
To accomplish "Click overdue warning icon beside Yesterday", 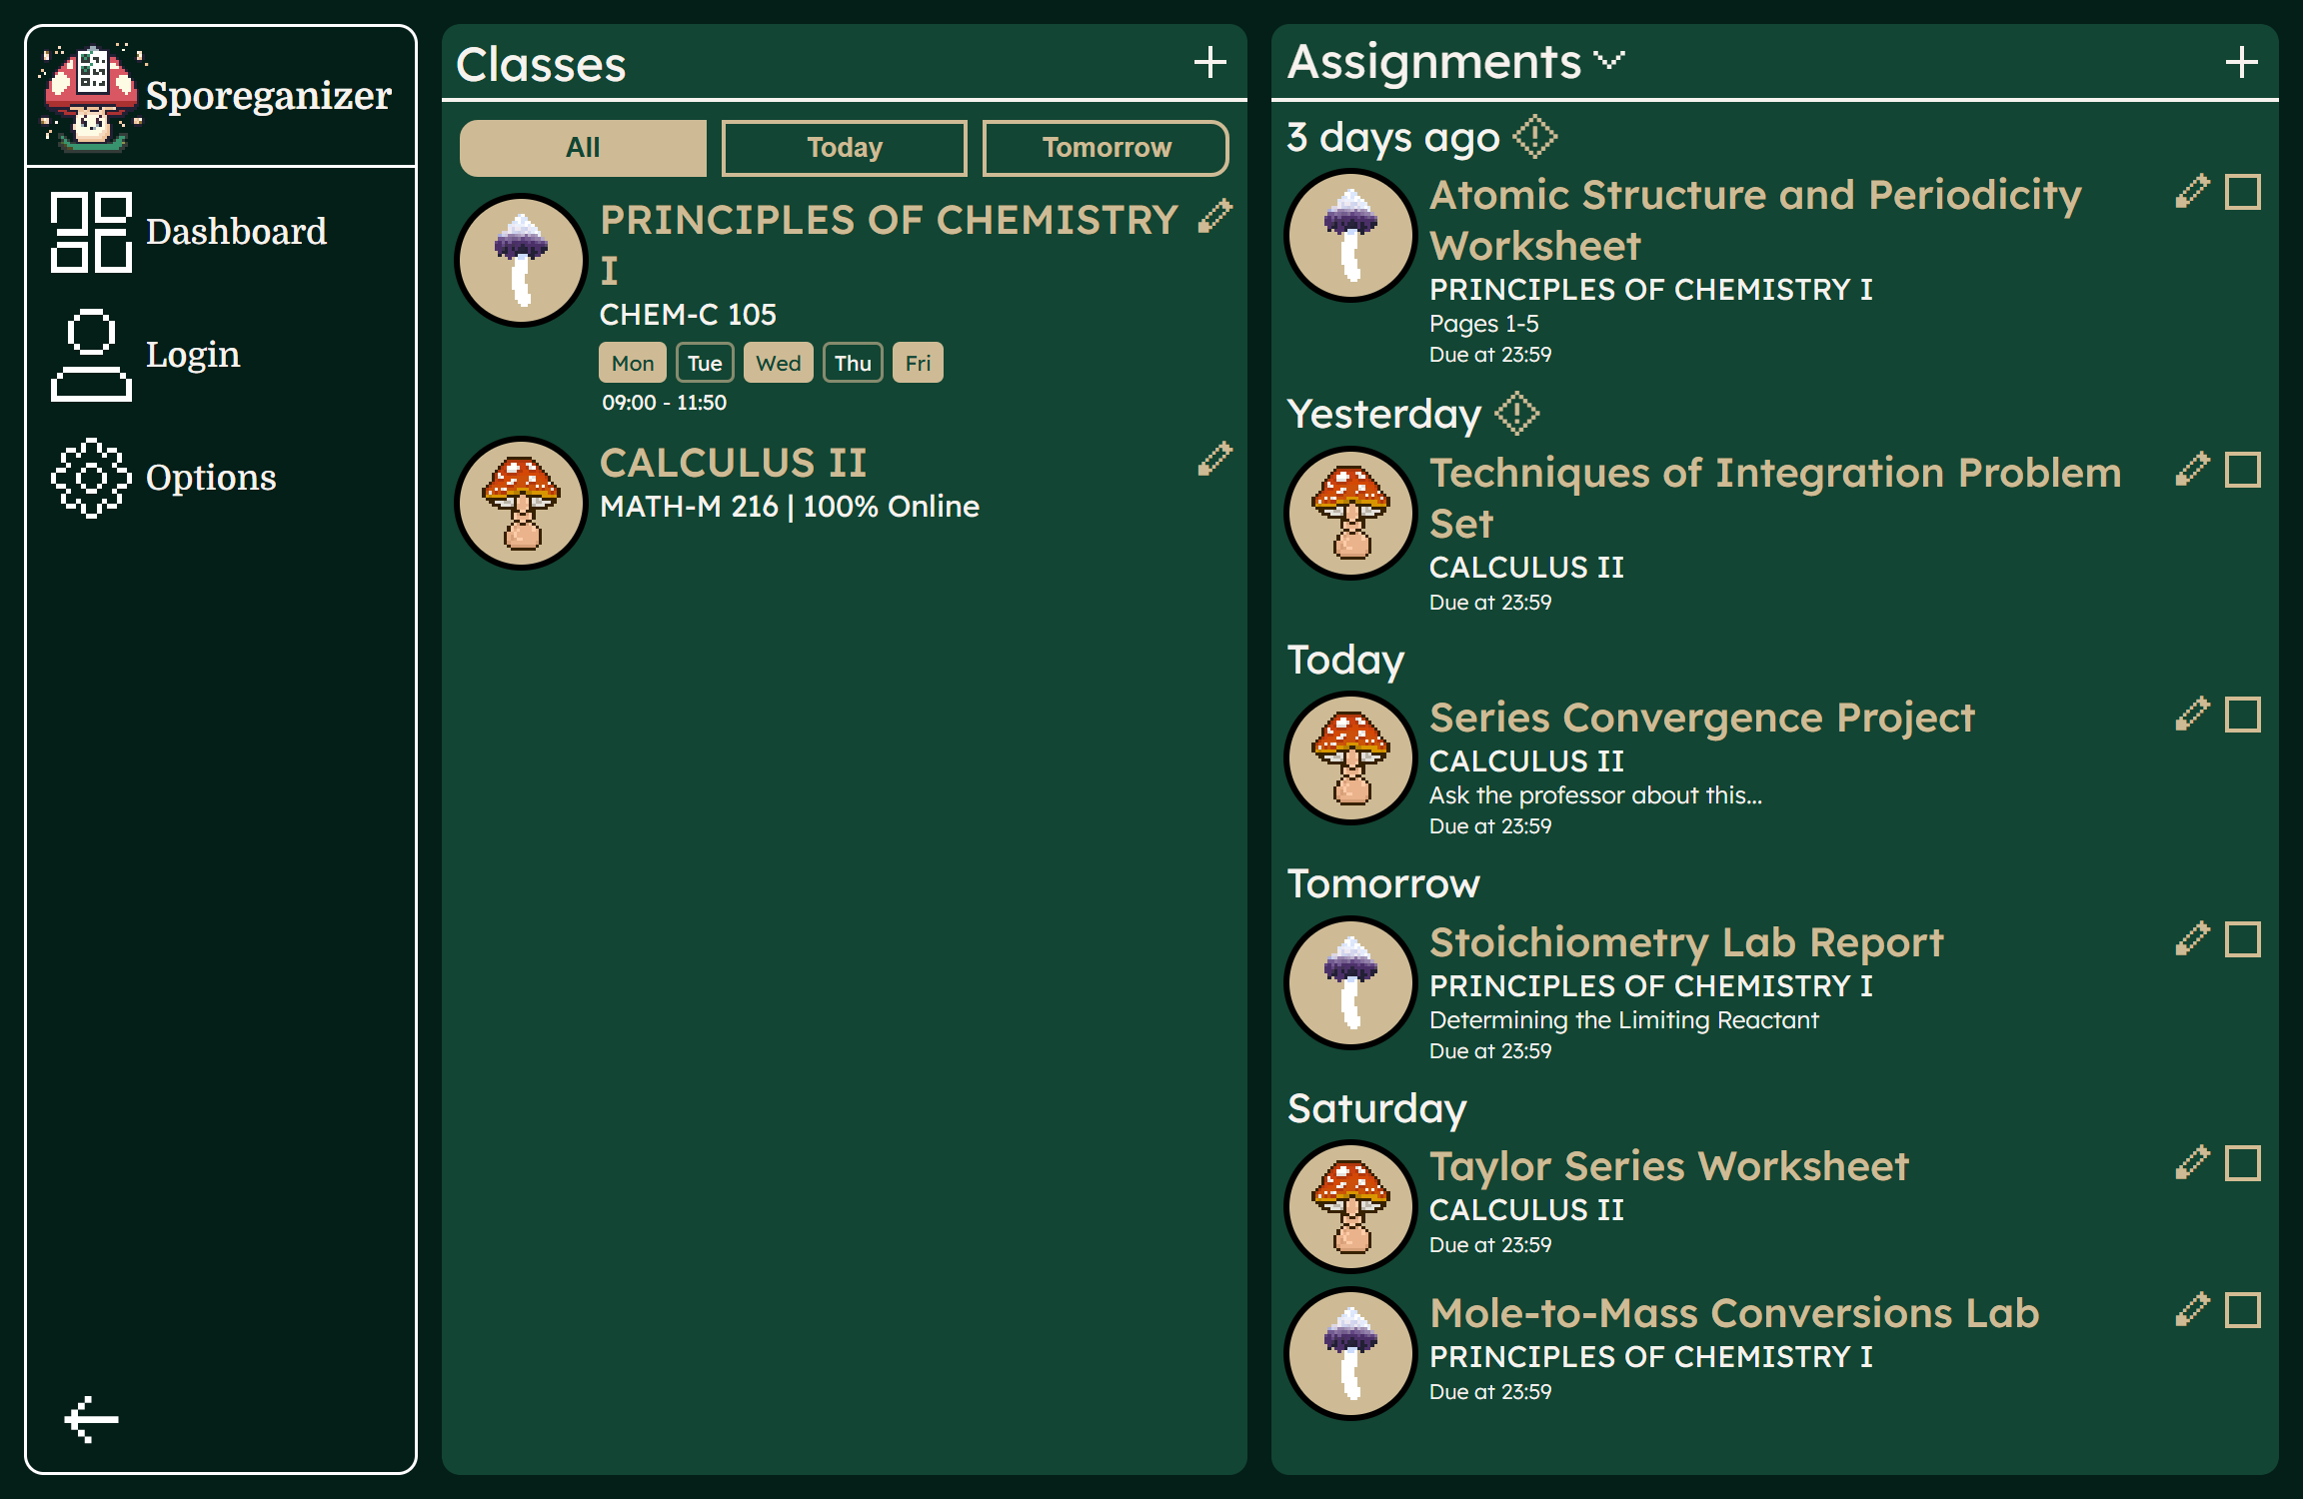I will pyautogui.click(x=1517, y=414).
